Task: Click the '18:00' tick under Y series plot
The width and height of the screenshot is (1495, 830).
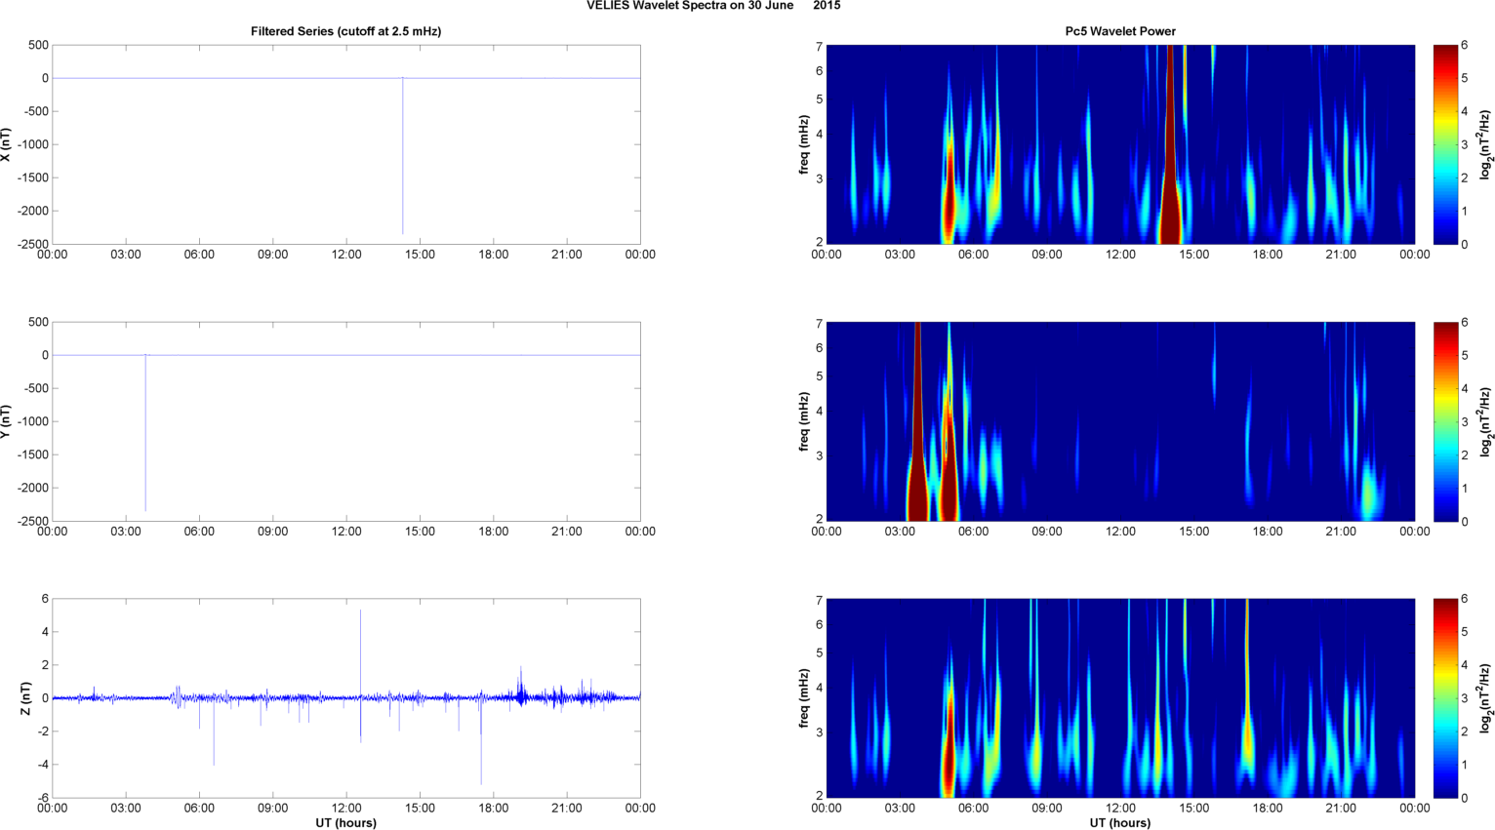Action: pyautogui.click(x=493, y=532)
